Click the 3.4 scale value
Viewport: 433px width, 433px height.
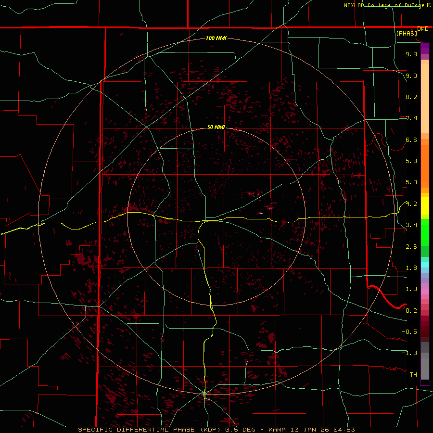pos(411,225)
